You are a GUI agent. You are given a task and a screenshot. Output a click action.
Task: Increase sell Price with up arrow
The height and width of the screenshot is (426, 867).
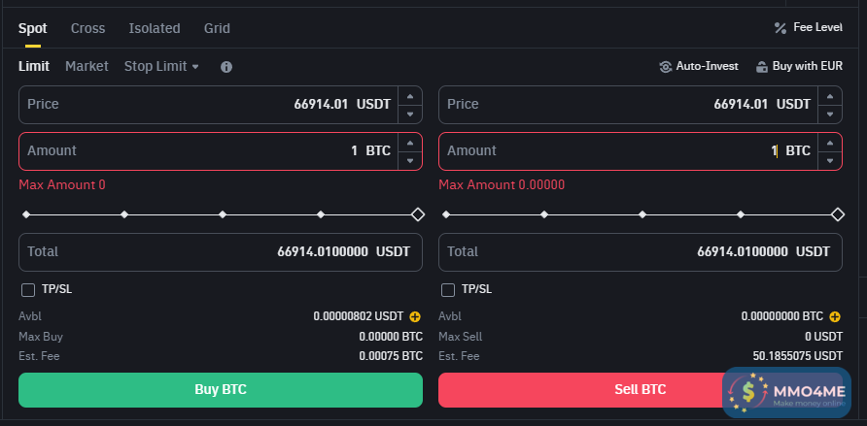(830, 95)
